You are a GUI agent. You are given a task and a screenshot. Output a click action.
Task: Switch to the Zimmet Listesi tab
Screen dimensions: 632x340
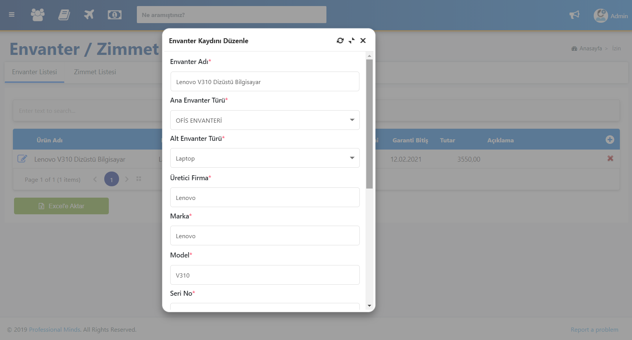click(95, 72)
